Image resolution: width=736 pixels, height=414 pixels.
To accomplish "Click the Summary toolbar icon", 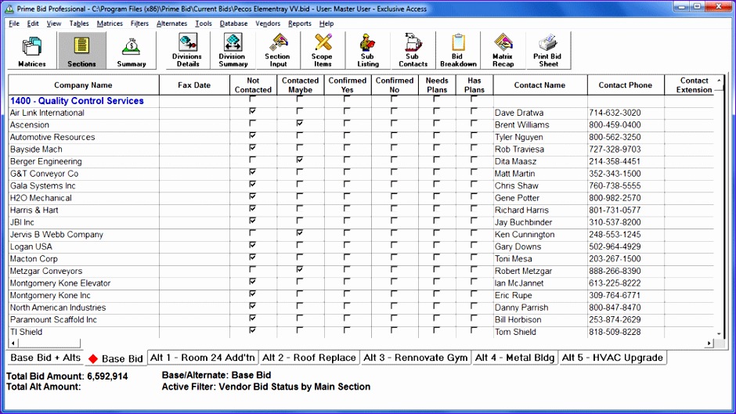I will pyautogui.click(x=131, y=51).
